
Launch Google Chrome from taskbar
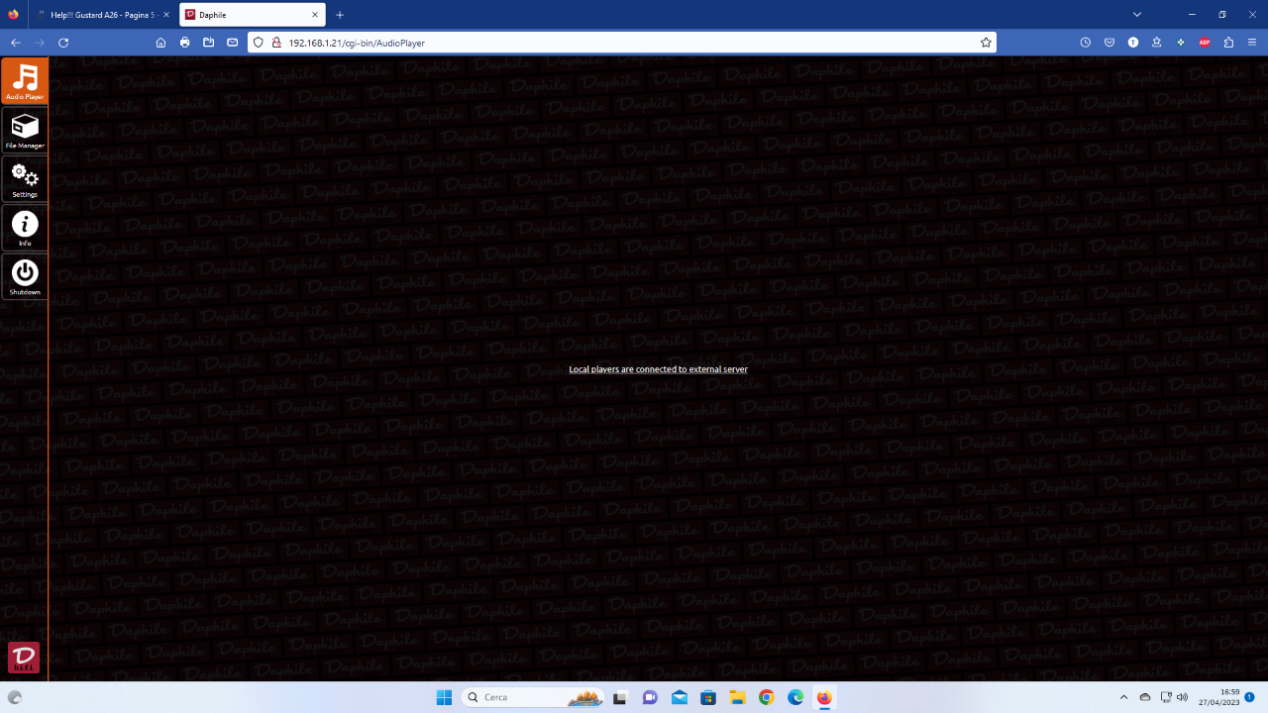pos(766,697)
